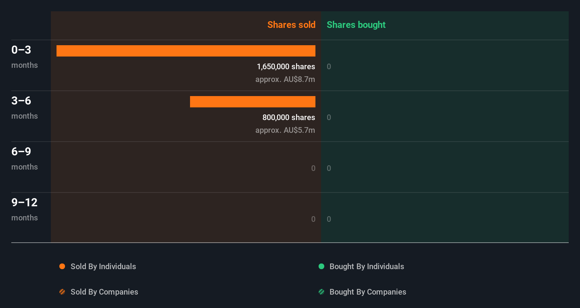Click the 800,000 shares value
Viewport: 580px width, 308px height.
click(x=289, y=117)
